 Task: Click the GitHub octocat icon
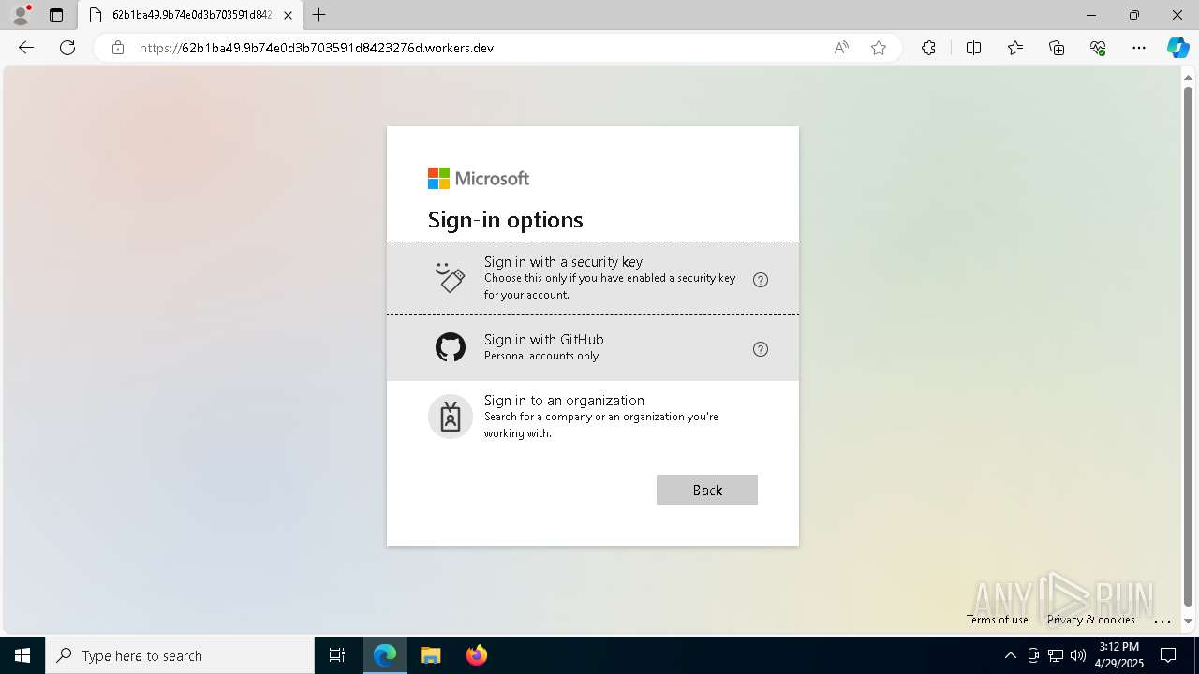(451, 347)
